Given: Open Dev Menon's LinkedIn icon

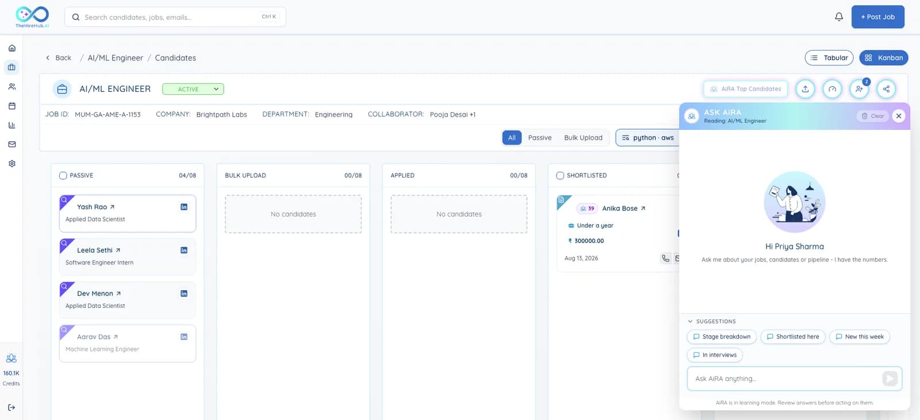Looking at the screenshot, I should (184, 294).
